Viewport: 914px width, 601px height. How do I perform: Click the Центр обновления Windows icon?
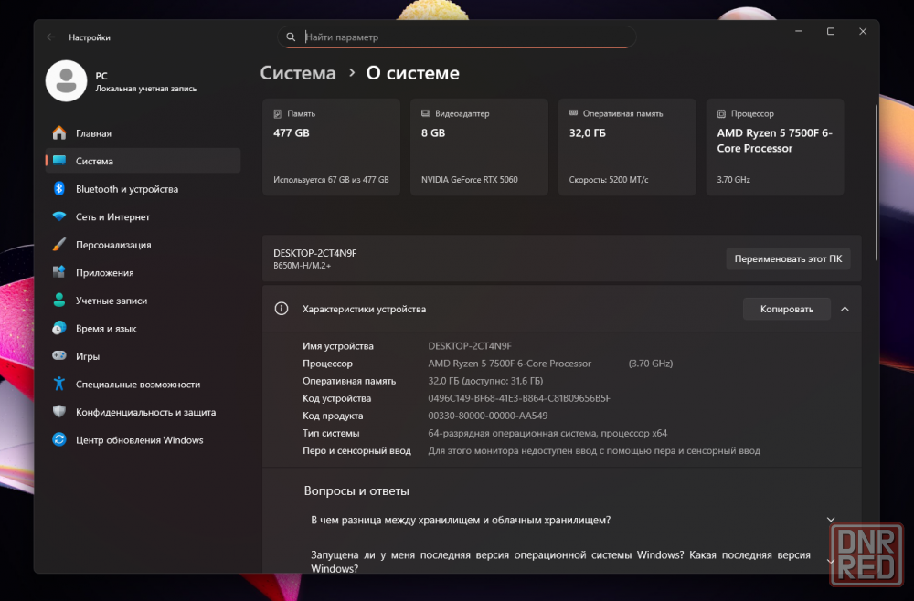tap(59, 440)
